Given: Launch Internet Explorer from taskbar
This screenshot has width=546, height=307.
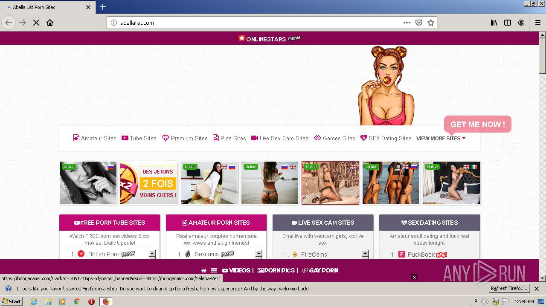Looking at the screenshot, I should (34, 301).
